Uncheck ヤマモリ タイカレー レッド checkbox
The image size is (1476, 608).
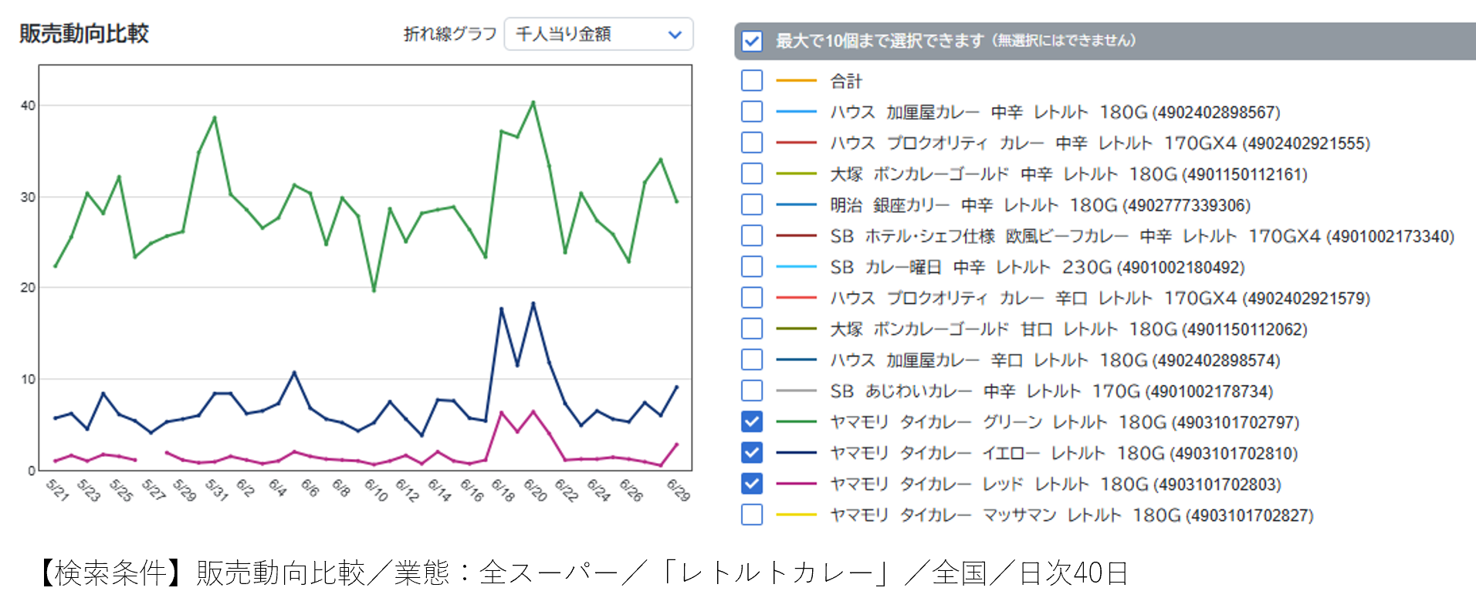point(751,484)
